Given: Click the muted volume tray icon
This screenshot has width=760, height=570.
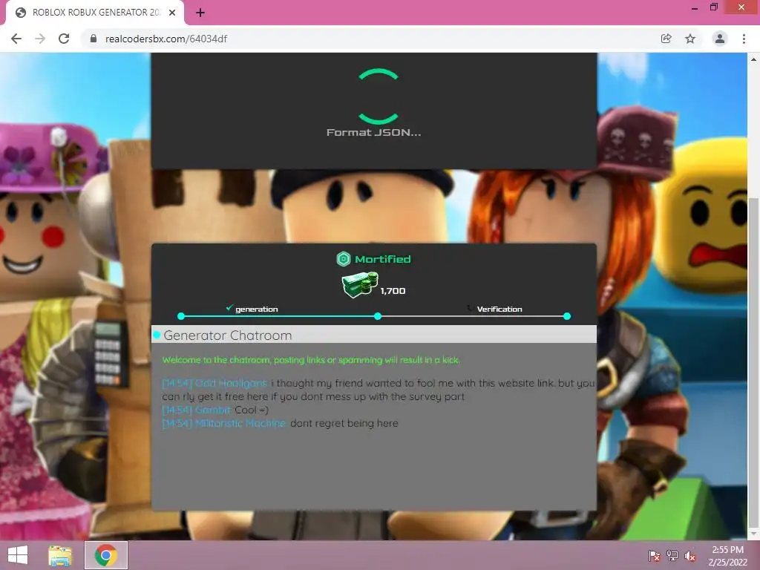Looking at the screenshot, I should pos(689,556).
